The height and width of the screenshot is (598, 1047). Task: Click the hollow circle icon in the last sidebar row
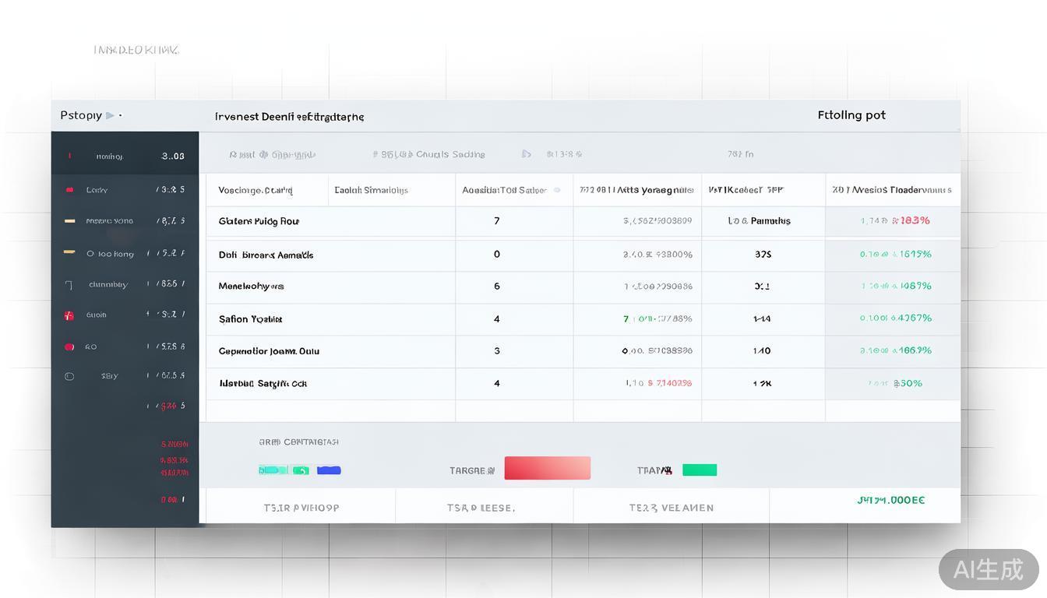(x=69, y=377)
